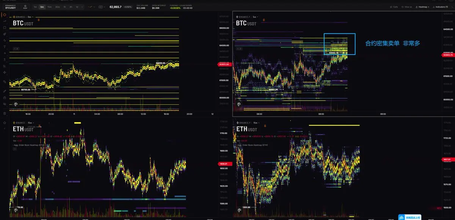Open the chart type dropdown
The width and height of the screenshot is (455, 220).
(x=91, y=7)
